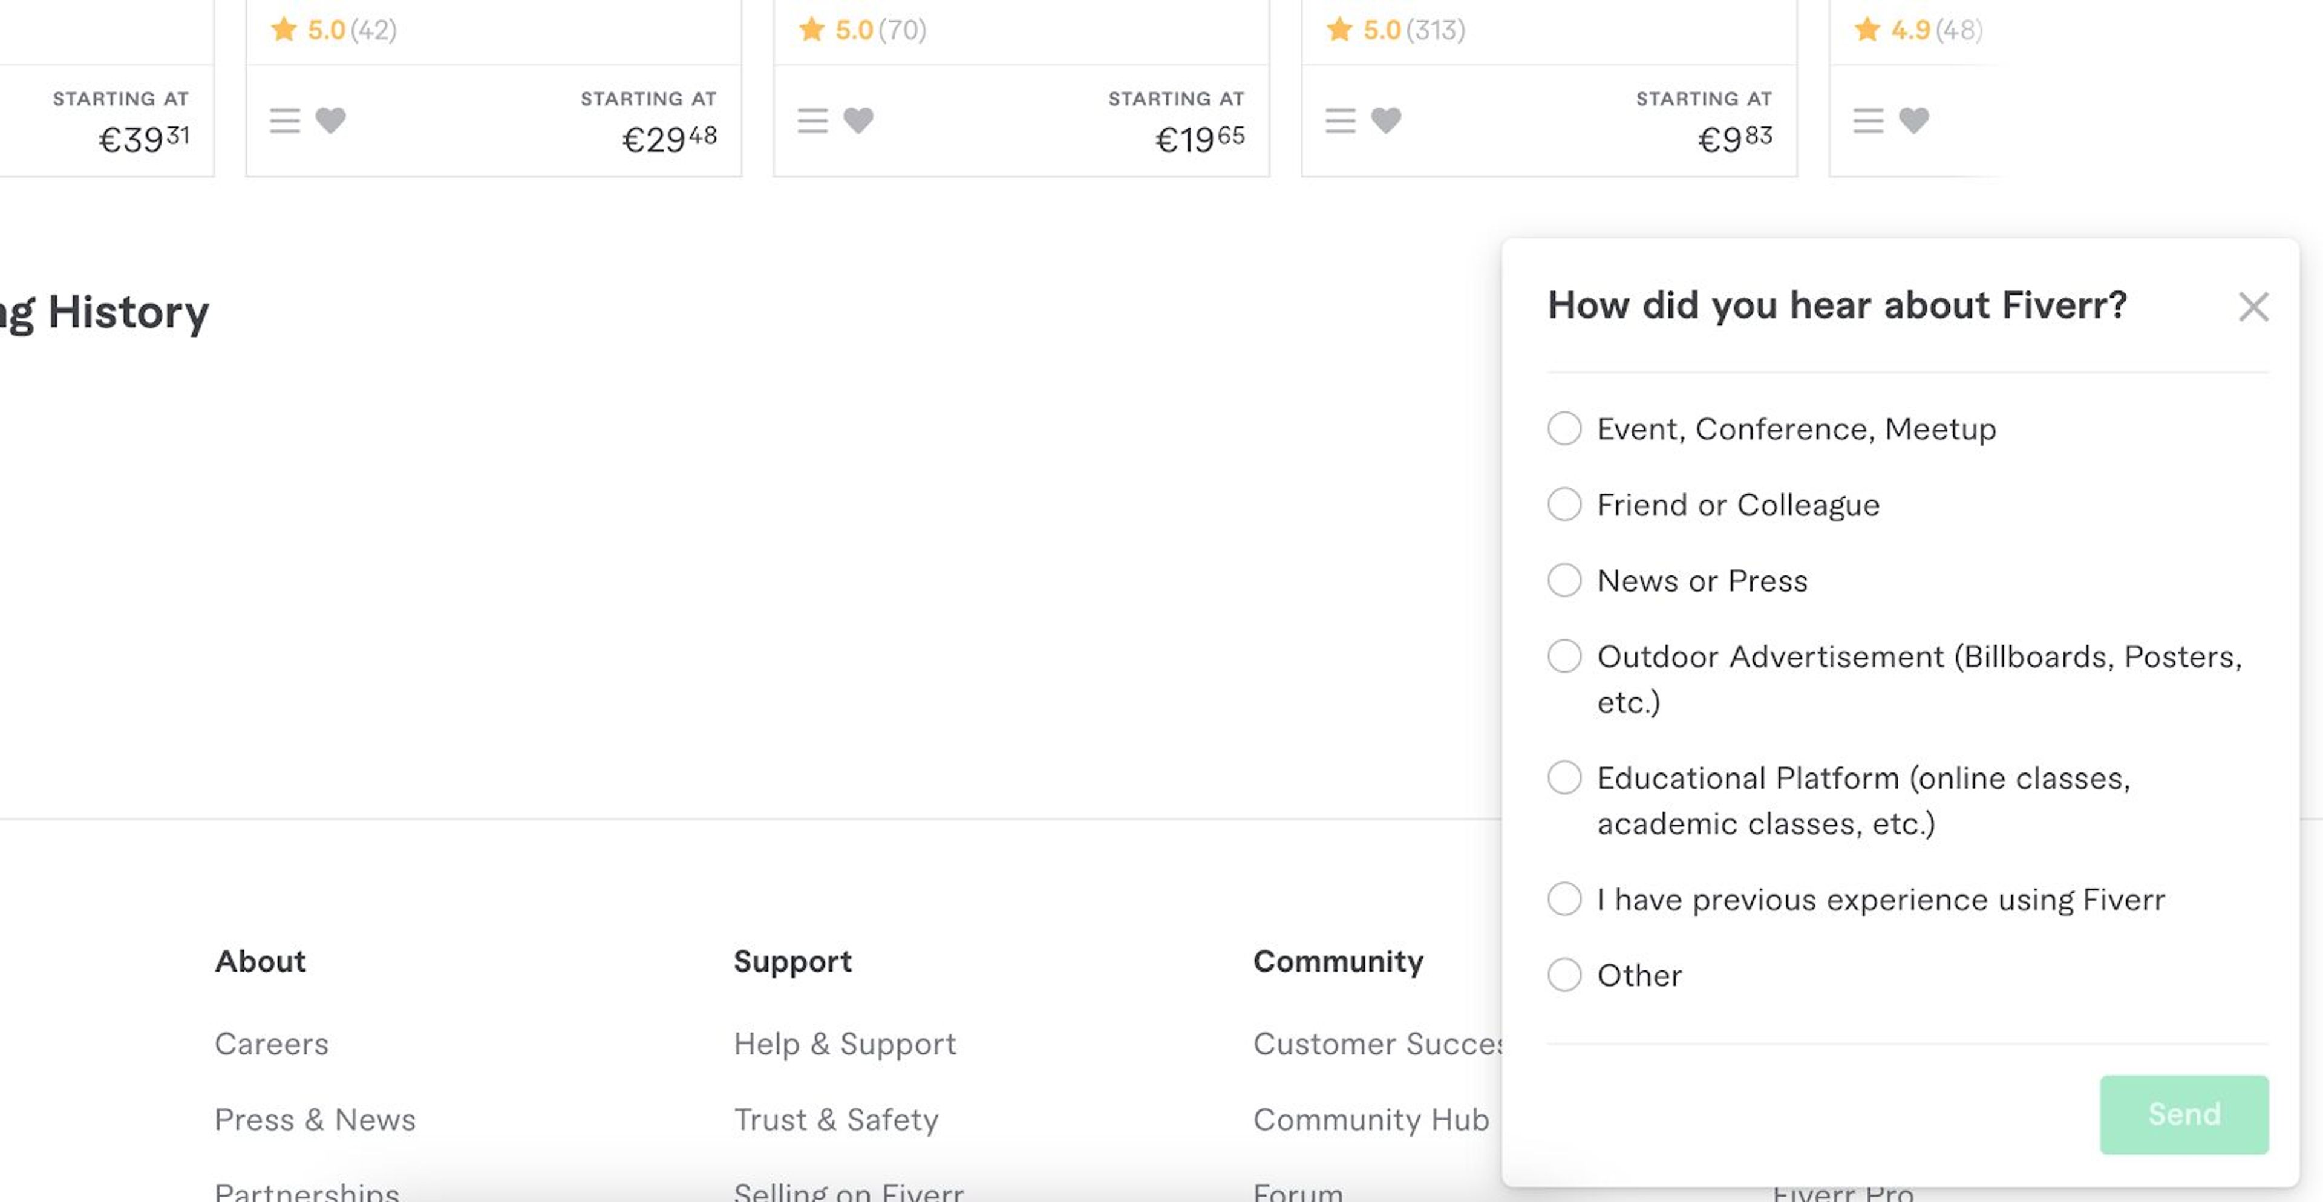Select the 'Event, Conference, Meetup' radio option

click(1564, 428)
